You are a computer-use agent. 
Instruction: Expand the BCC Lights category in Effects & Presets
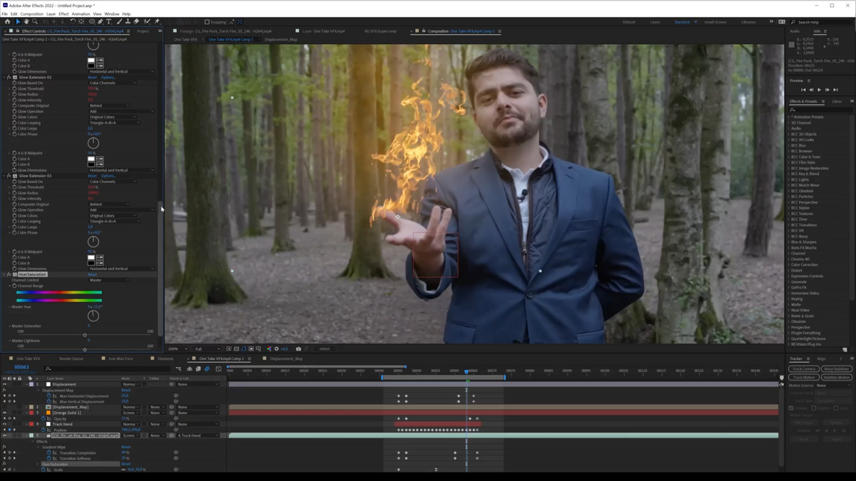[x=789, y=180]
